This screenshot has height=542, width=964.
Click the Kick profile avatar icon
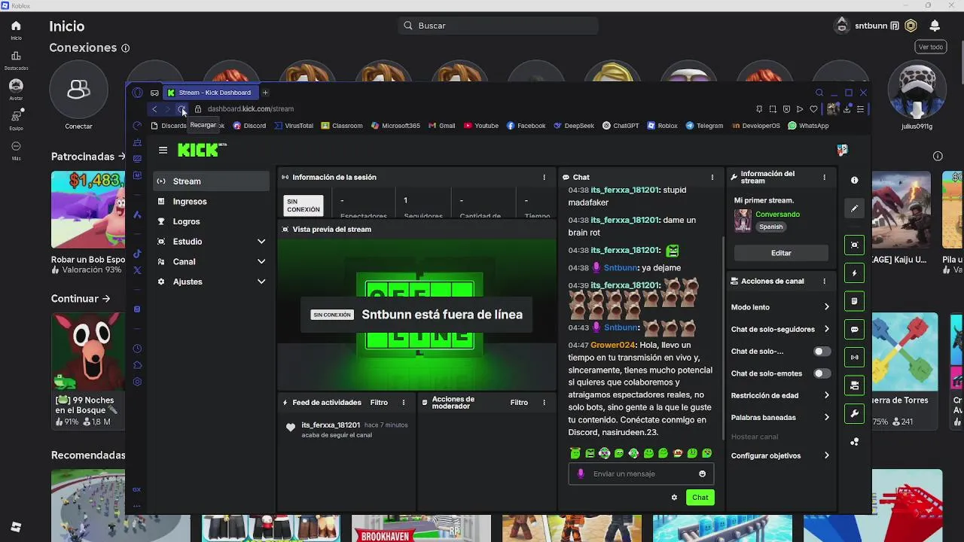pyautogui.click(x=842, y=150)
